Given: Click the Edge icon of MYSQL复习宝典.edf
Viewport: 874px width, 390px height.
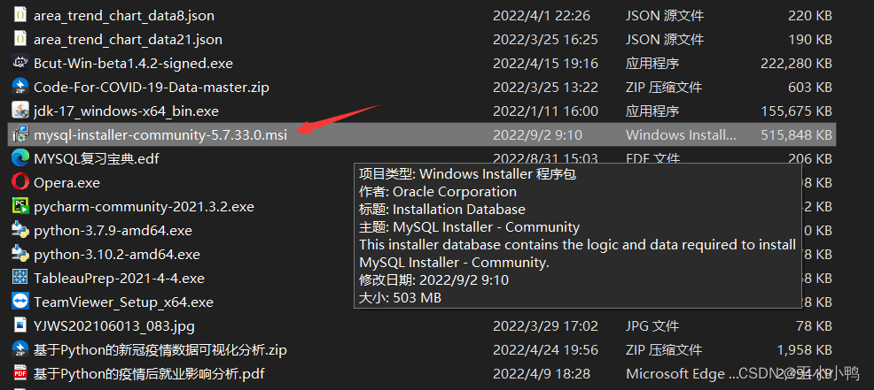Looking at the screenshot, I should pos(20,158).
